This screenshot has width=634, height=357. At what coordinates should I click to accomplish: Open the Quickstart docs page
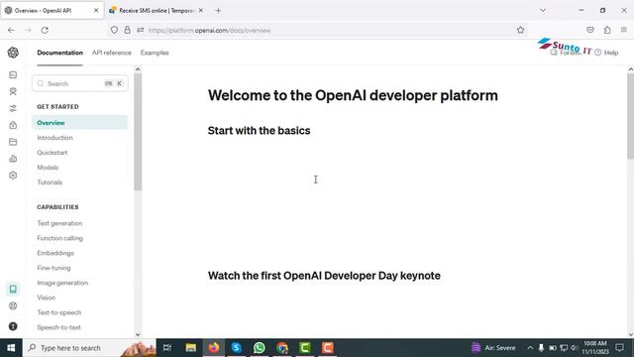(x=53, y=153)
